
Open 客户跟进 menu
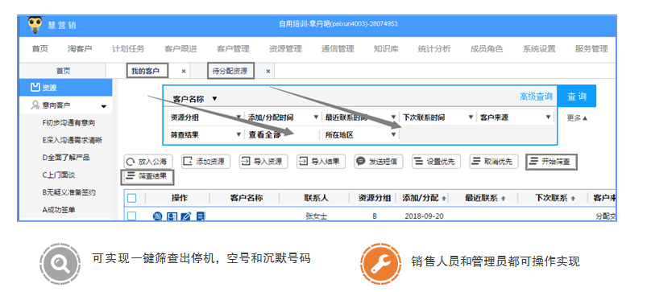click(x=180, y=48)
